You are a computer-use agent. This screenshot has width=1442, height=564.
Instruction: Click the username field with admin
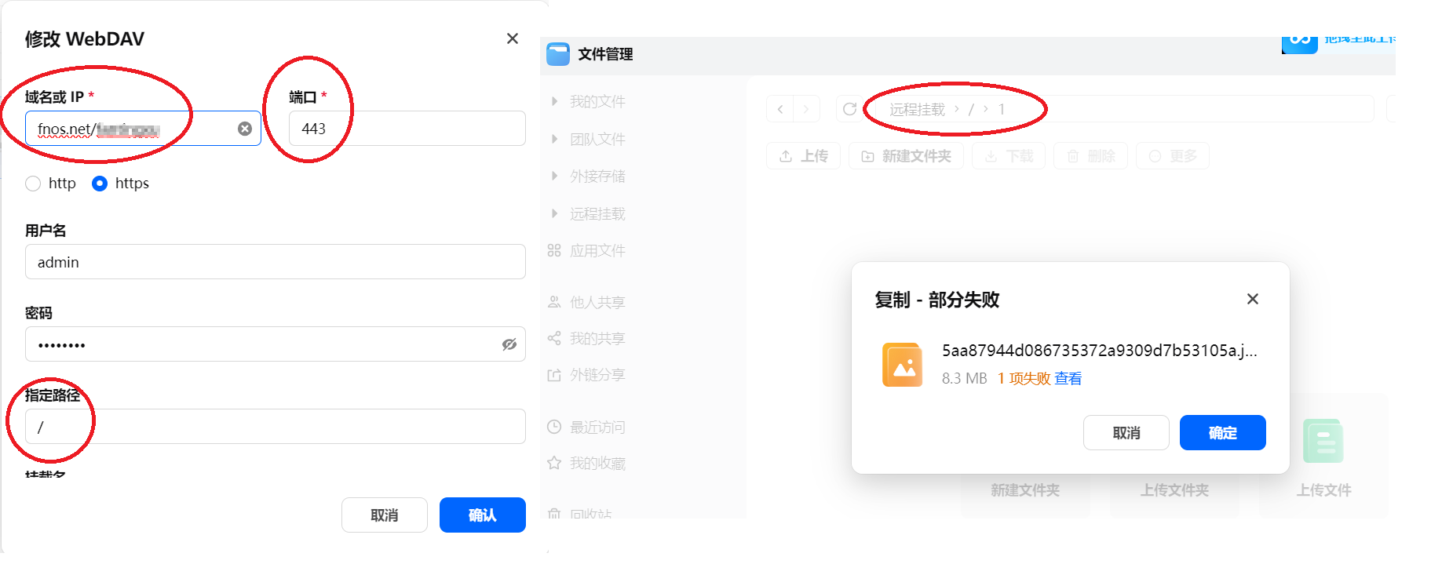(276, 262)
